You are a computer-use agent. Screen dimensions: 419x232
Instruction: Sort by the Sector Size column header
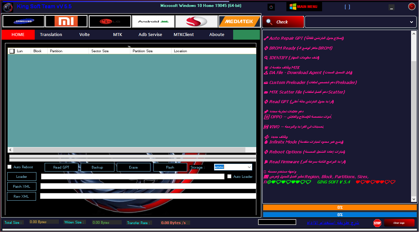(110, 51)
